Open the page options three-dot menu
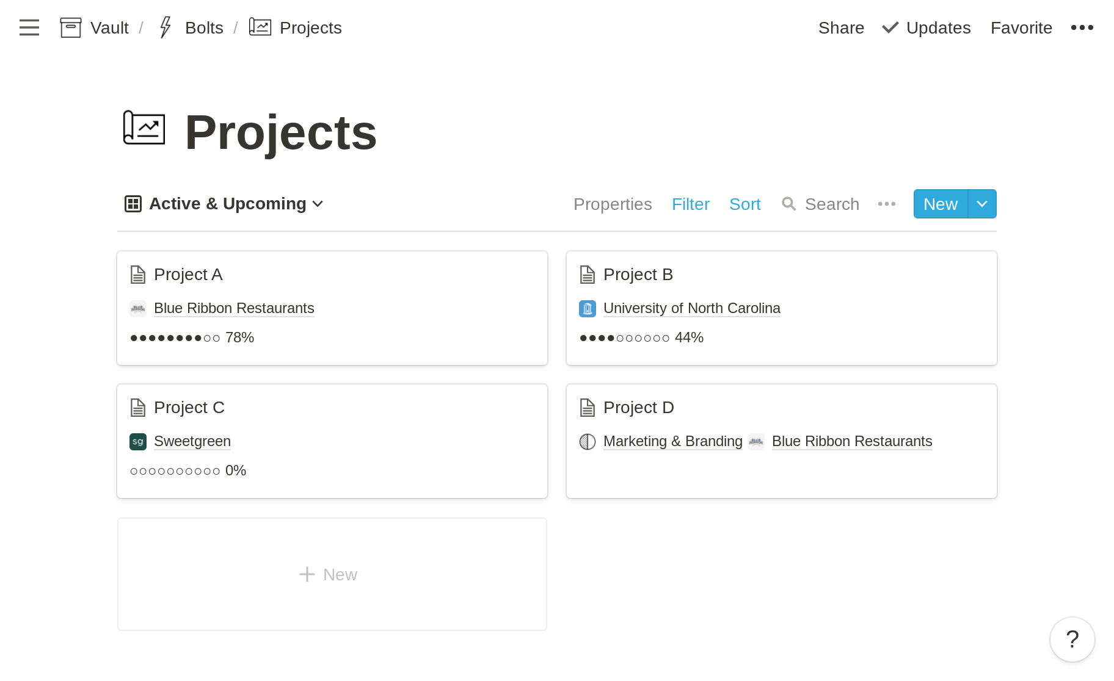Screen dimensions: 1114x681 pos(1082,27)
